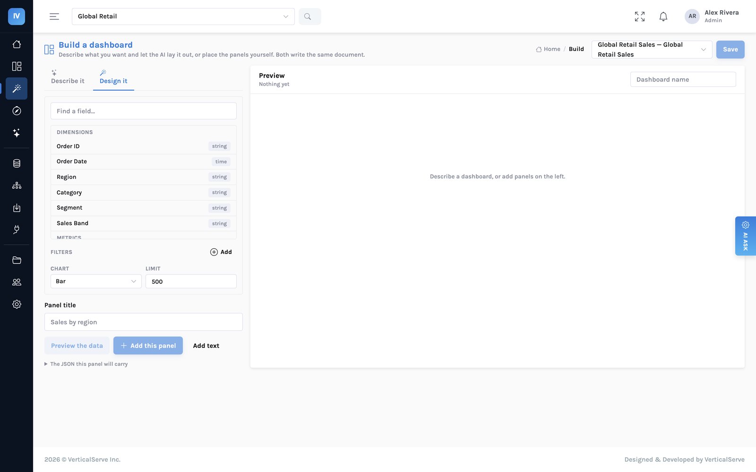The width and height of the screenshot is (756, 472).
Task: Select the Segment dimension
Action: [144, 208]
